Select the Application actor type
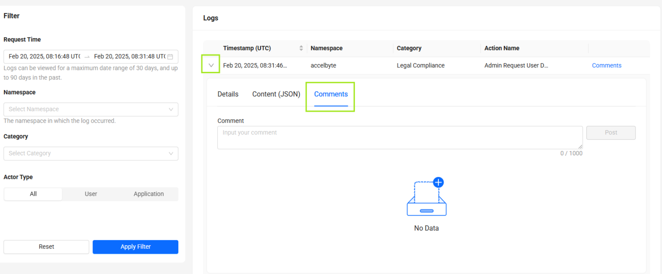The height and width of the screenshot is (274, 662). (149, 194)
